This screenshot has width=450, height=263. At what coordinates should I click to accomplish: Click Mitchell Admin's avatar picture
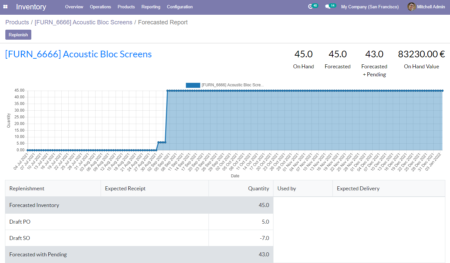pyautogui.click(x=411, y=7)
